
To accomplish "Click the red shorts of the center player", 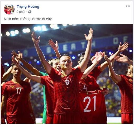I will 66,119.
